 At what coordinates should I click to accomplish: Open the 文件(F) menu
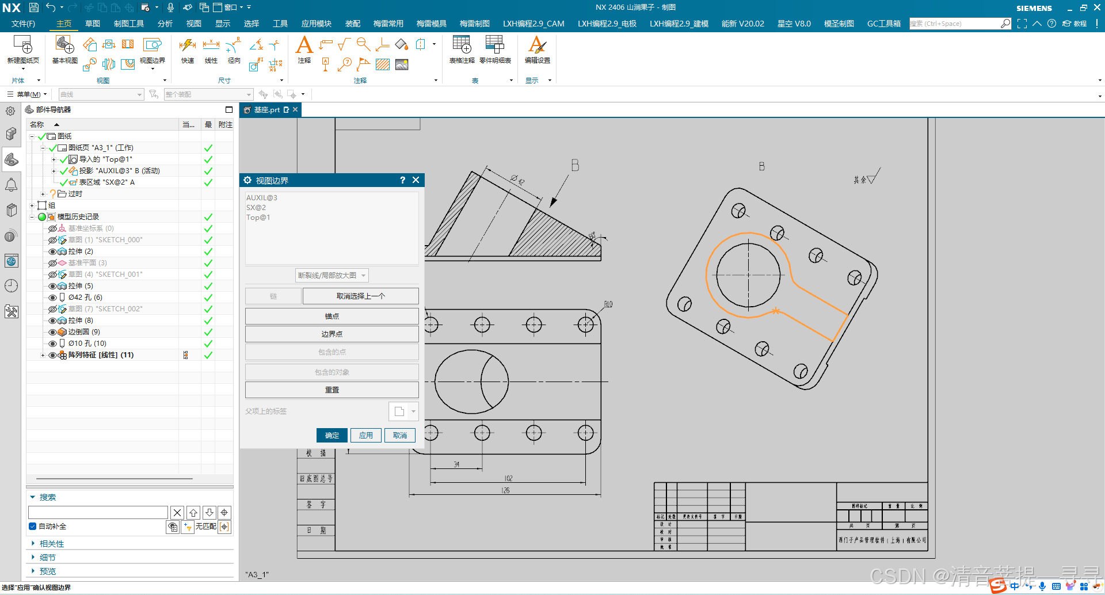pos(23,24)
